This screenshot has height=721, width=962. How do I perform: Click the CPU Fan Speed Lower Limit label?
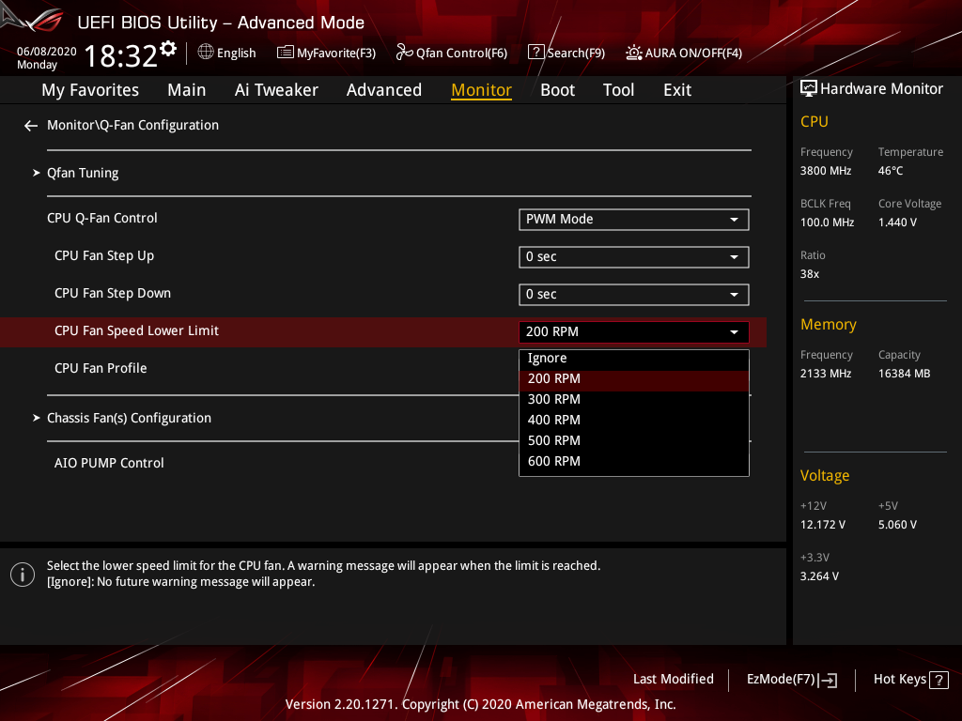tap(136, 331)
